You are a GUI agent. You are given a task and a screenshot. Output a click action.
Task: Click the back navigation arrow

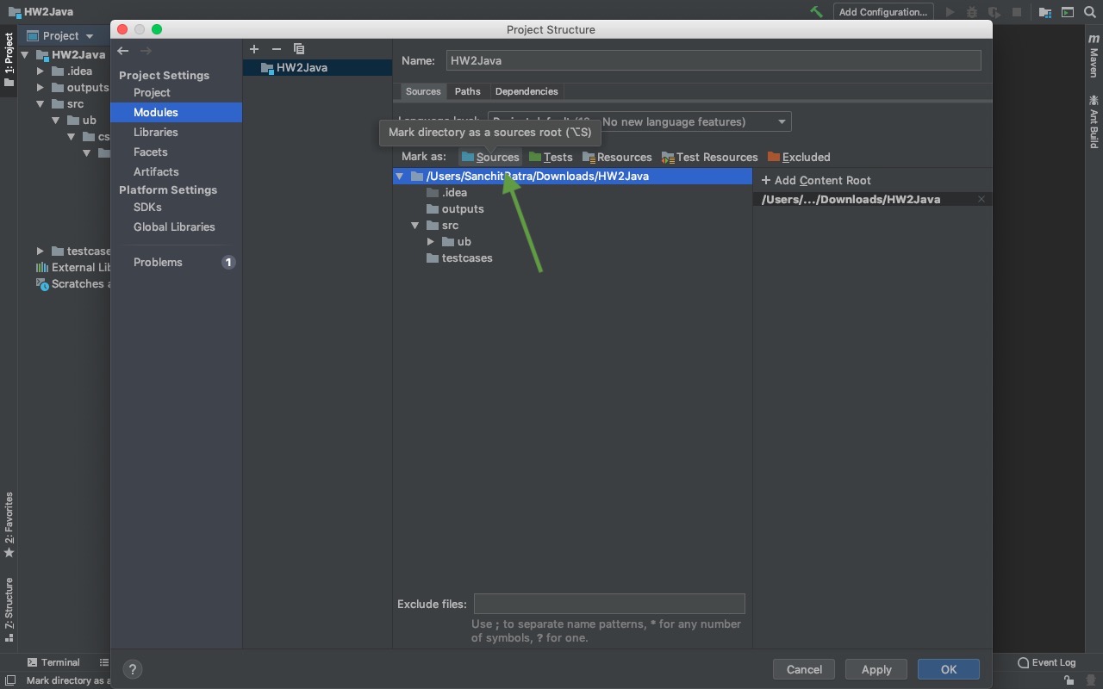pos(123,51)
